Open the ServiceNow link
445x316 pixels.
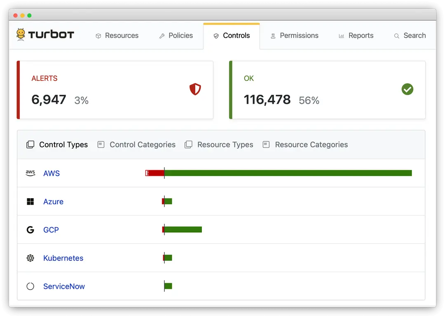tap(64, 286)
